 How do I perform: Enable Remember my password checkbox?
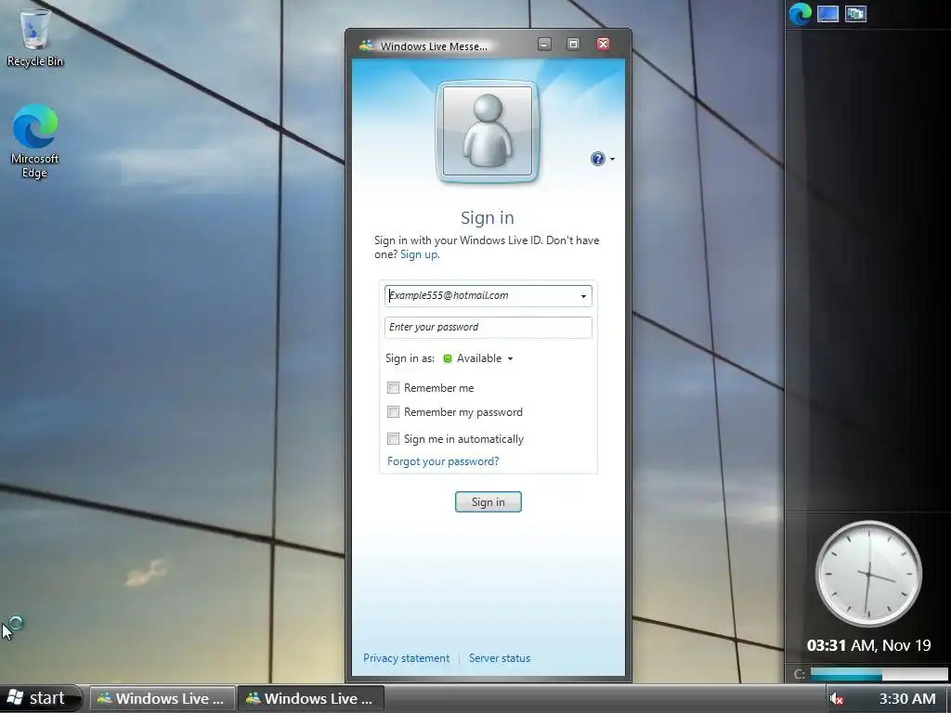(393, 412)
